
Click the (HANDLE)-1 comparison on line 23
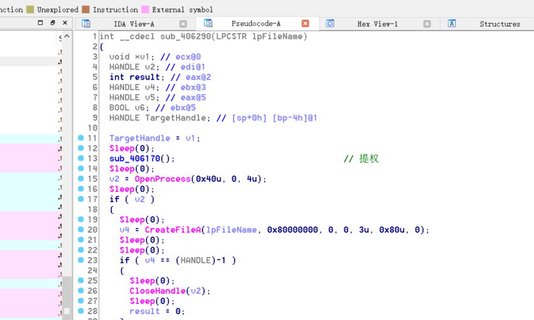tap(200, 260)
